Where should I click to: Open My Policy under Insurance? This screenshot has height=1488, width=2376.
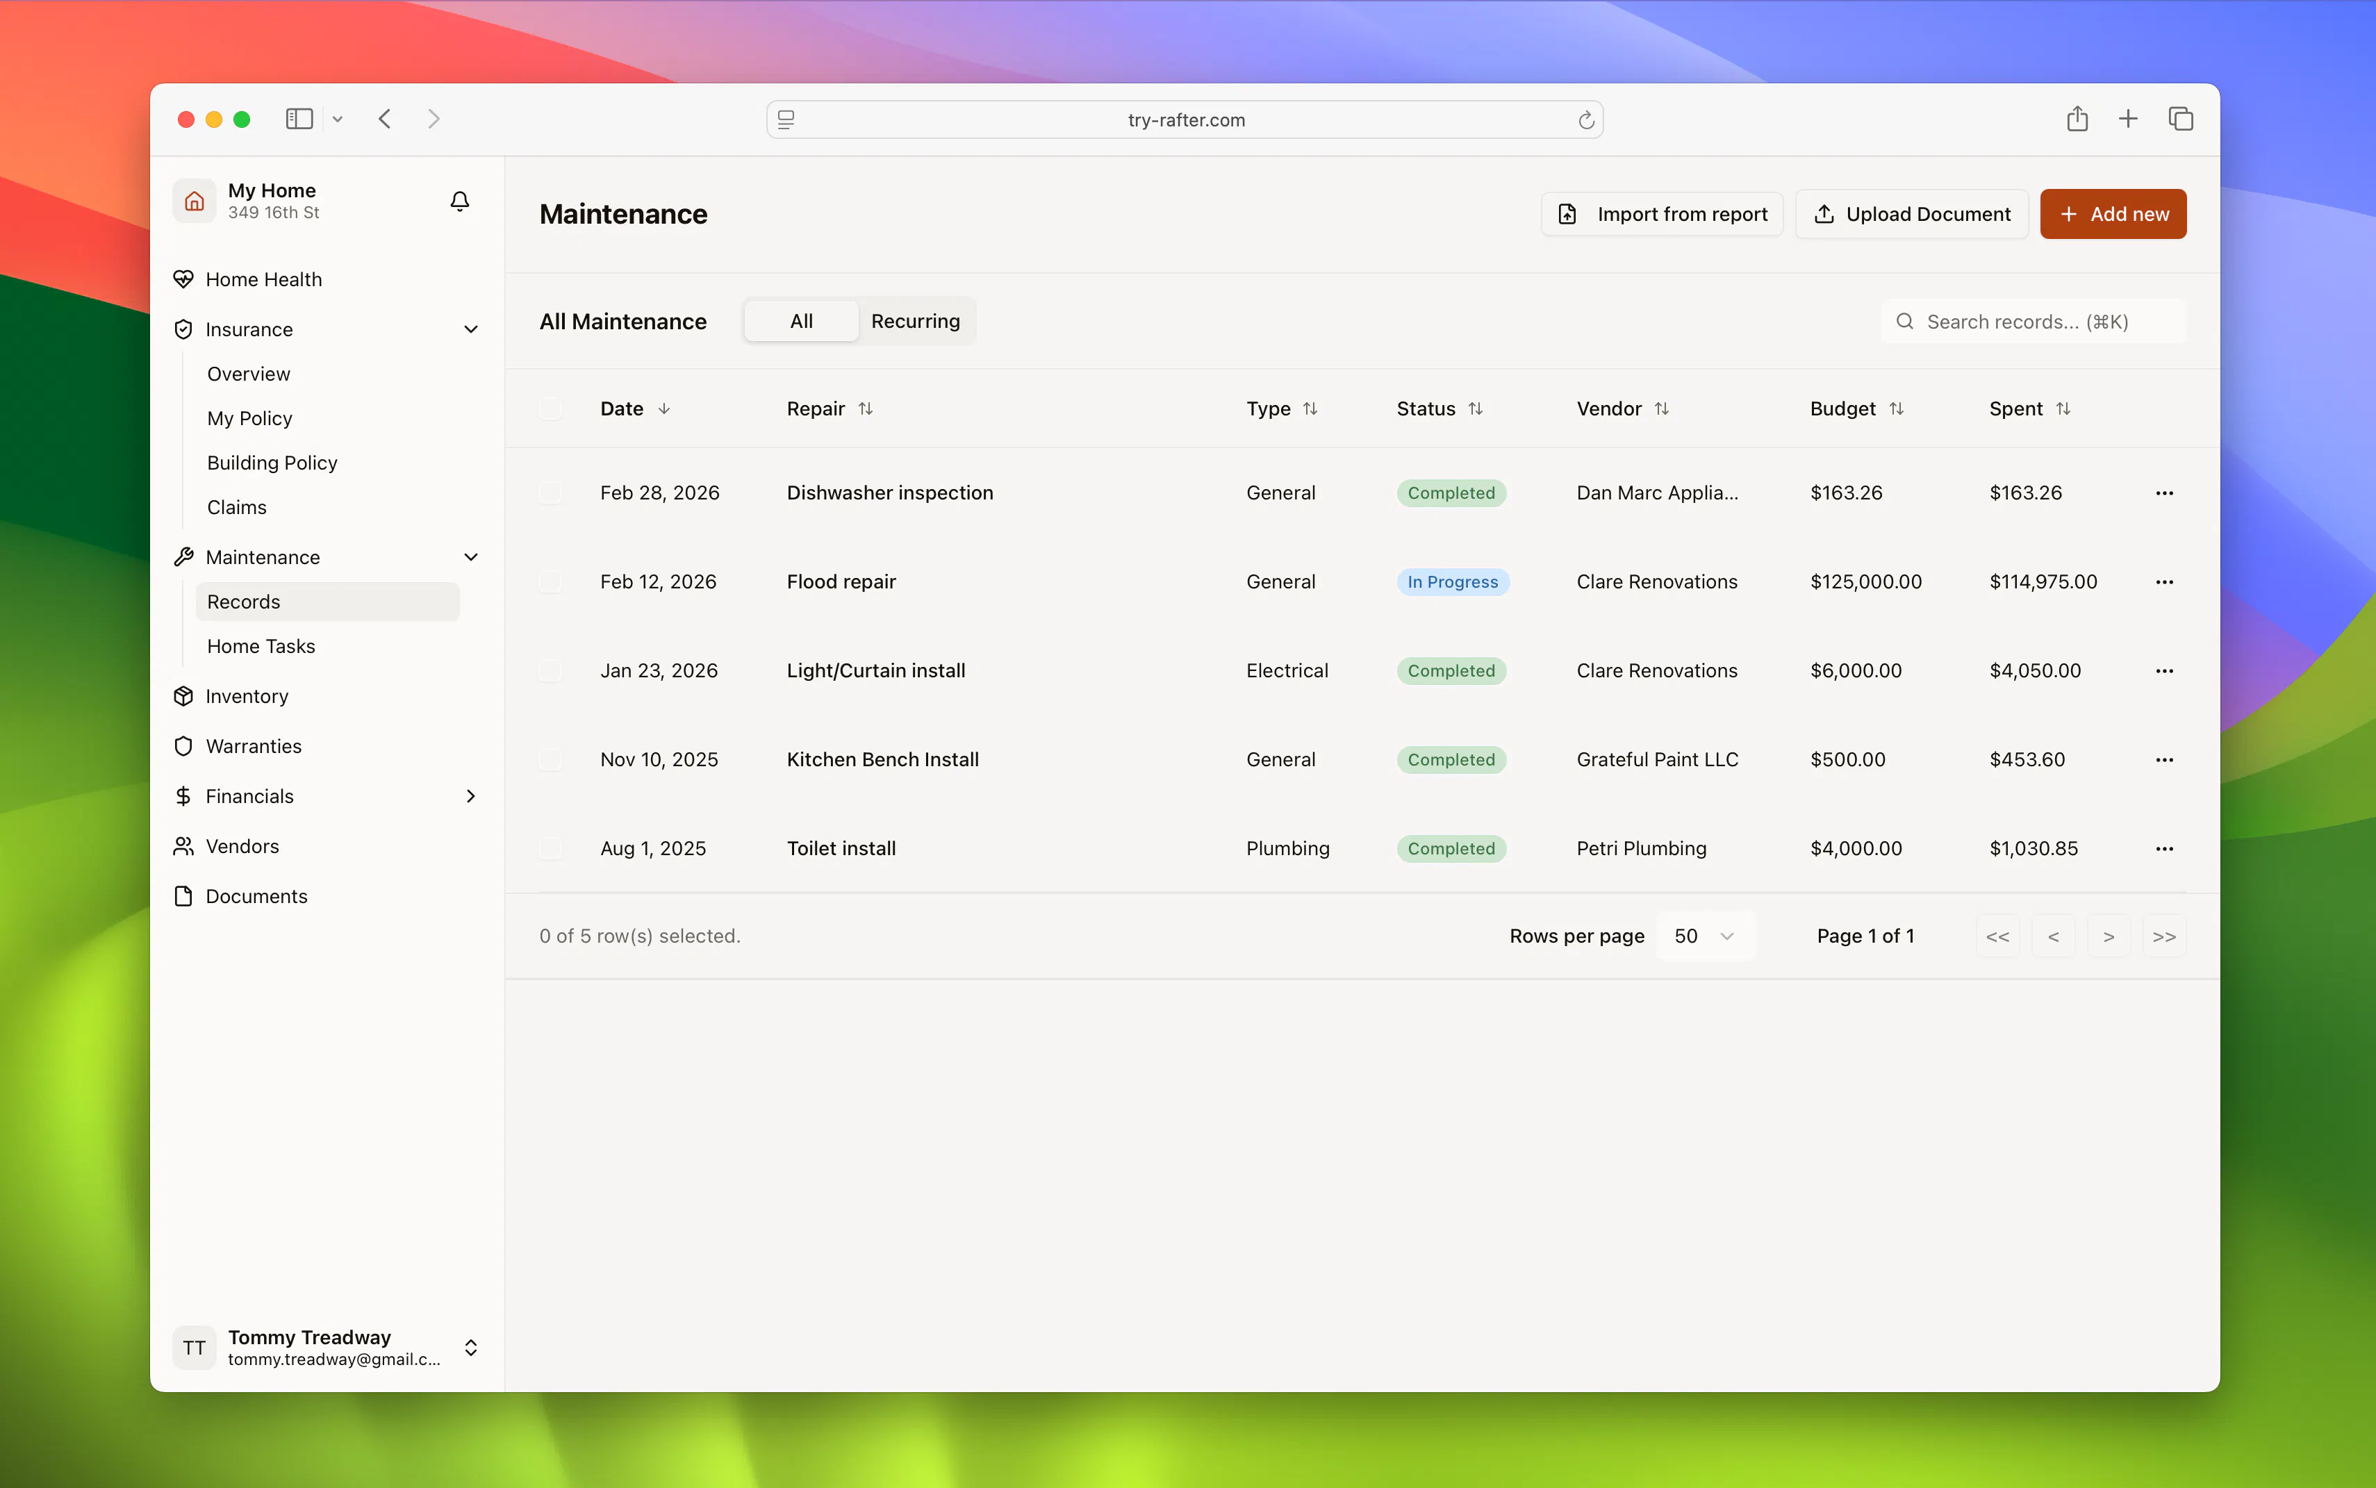tap(250, 418)
